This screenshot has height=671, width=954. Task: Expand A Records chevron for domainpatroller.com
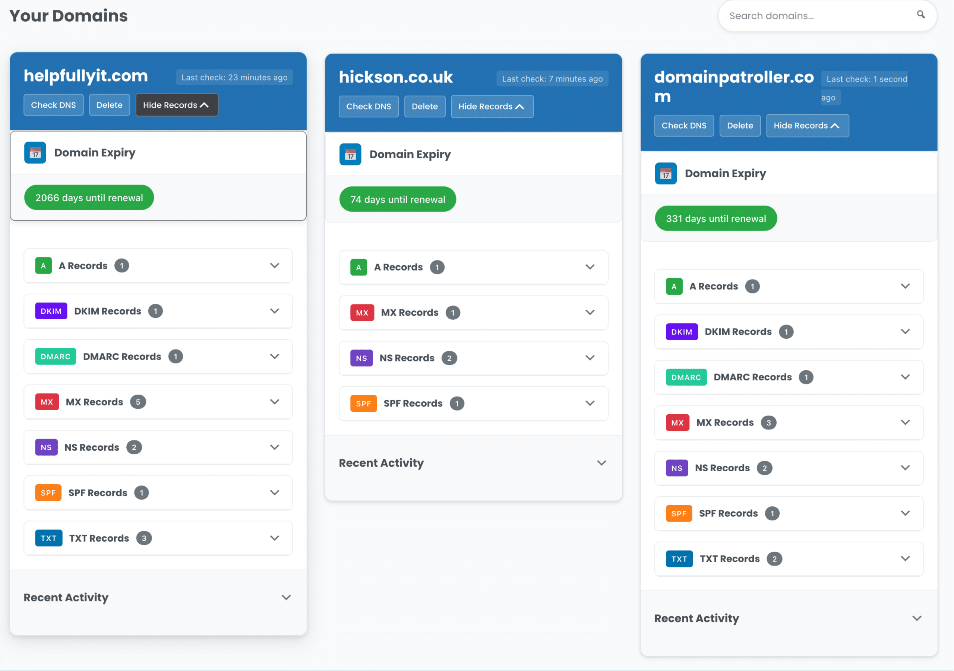(906, 286)
